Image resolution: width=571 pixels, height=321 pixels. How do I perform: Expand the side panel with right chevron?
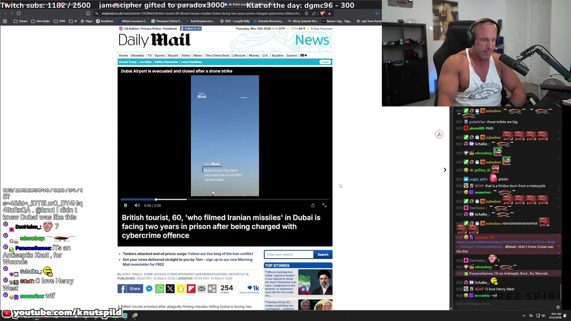click(x=445, y=170)
